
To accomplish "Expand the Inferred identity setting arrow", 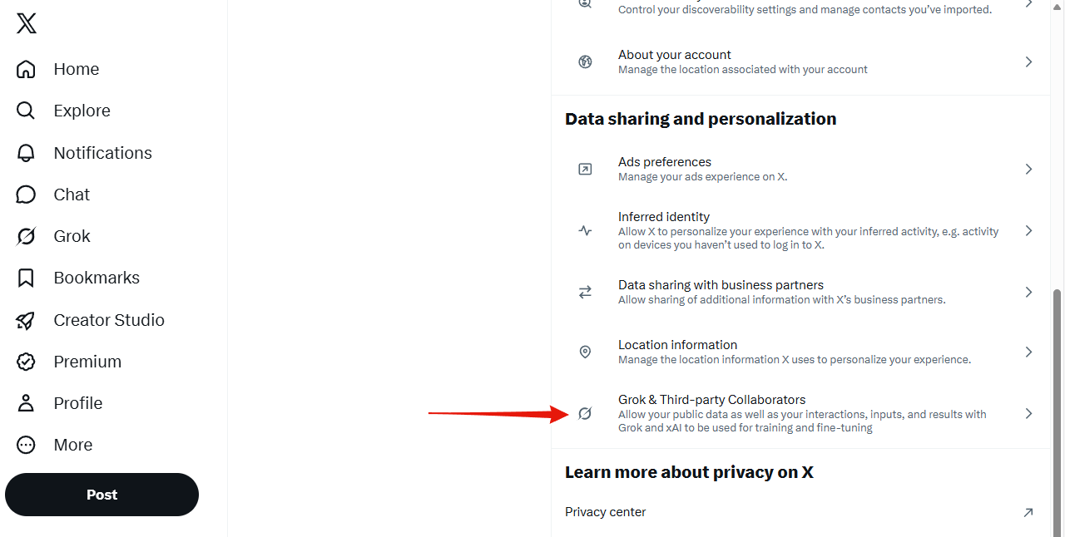I will point(1028,230).
